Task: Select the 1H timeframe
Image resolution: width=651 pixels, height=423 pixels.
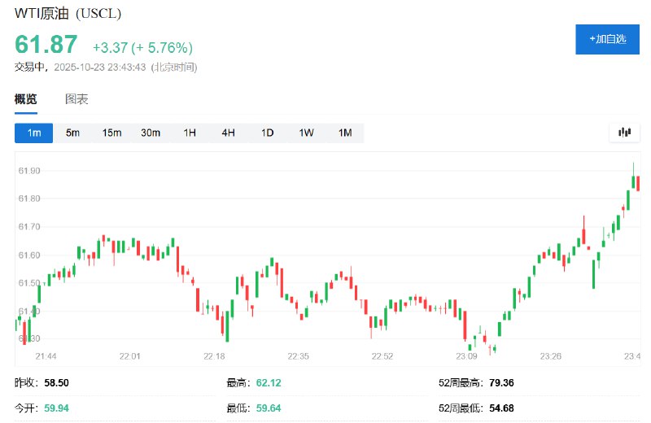Action: click(x=190, y=133)
